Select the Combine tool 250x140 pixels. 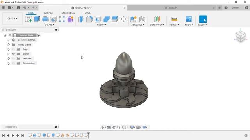[106, 19]
